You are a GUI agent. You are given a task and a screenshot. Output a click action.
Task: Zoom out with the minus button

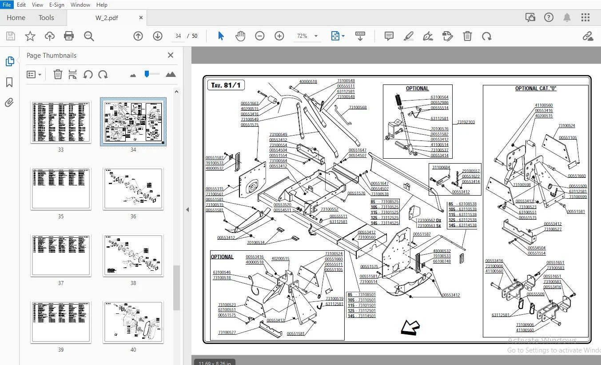[x=260, y=36]
